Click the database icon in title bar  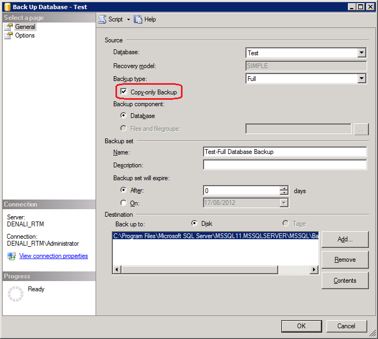click(x=6, y=6)
